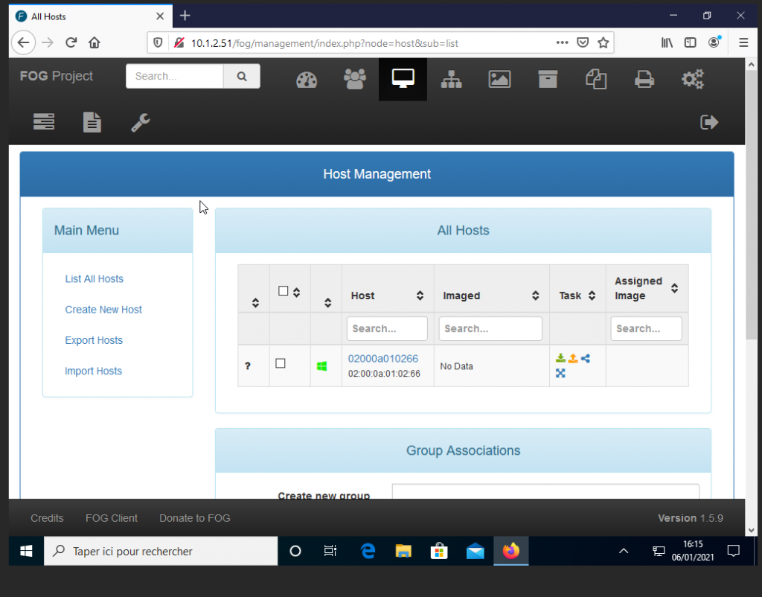The height and width of the screenshot is (597, 762).
Task: Open Windows Start menu
Action: tap(26, 551)
